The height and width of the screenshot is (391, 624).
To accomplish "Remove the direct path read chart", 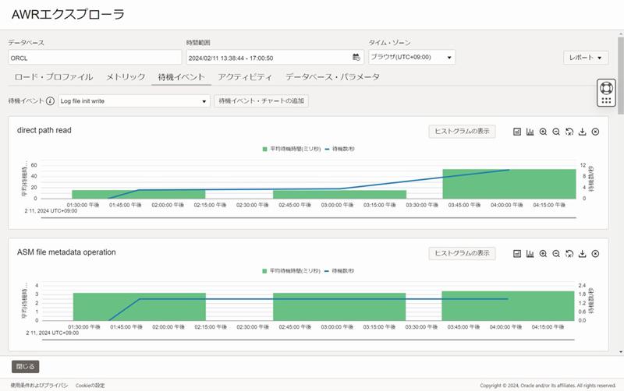I will coord(595,132).
